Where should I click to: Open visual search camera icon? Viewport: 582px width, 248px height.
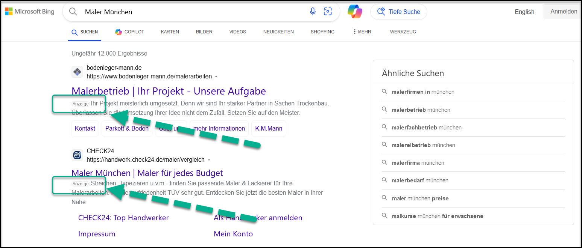click(328, 12)
